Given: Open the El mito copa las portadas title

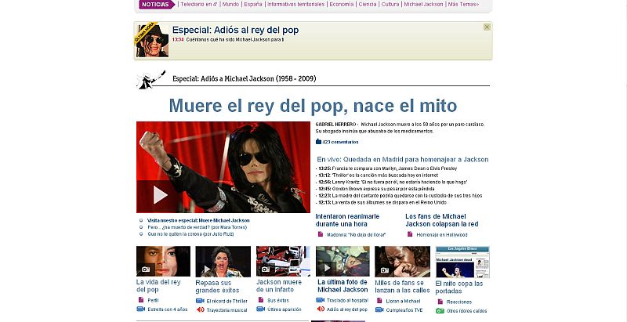Looking at the screenshot, I should coord(459,288).
